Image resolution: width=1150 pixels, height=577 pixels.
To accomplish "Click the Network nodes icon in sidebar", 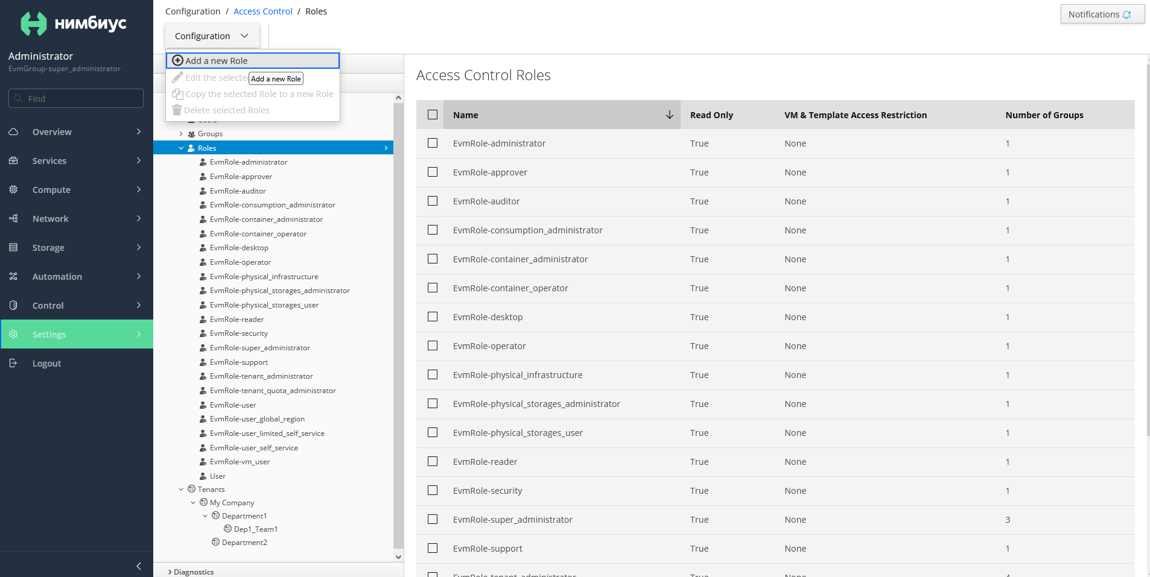I will point(13,218).
